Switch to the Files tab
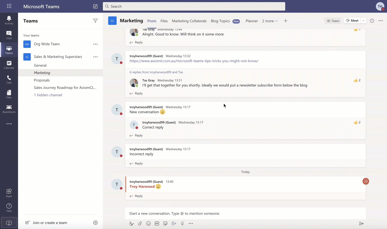Screen dimensions: 387x229 click(x=164, y=21)
